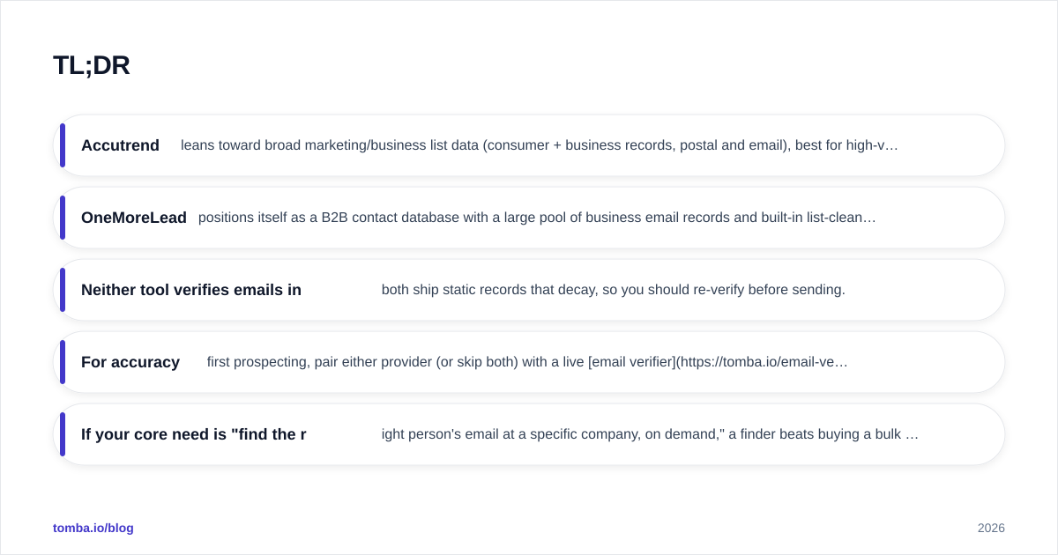Click the TL;DR slide heading
Viewport: 1058px width, 555px height.
tap(92, 65)
